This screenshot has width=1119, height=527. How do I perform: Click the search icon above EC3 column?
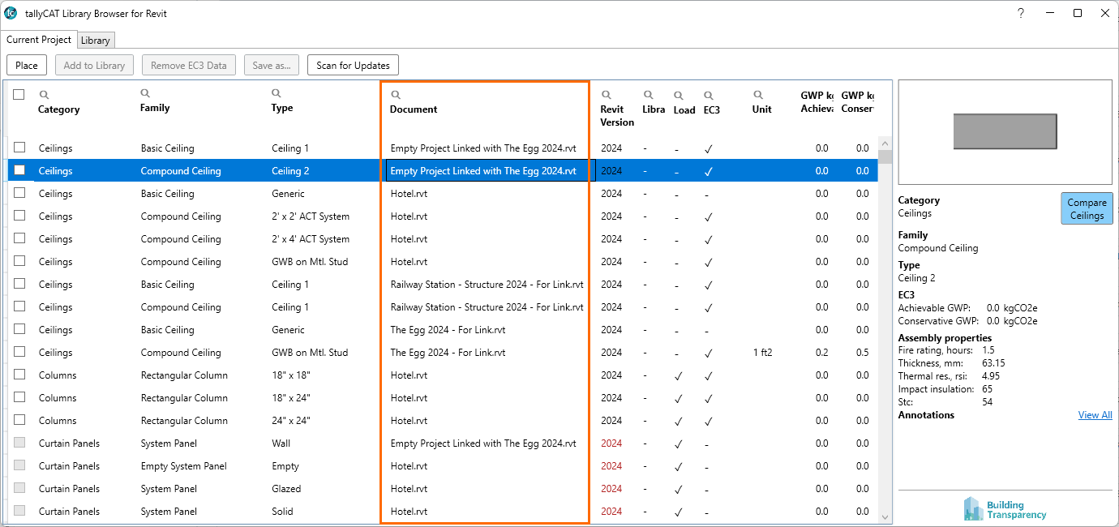(709, 95)
